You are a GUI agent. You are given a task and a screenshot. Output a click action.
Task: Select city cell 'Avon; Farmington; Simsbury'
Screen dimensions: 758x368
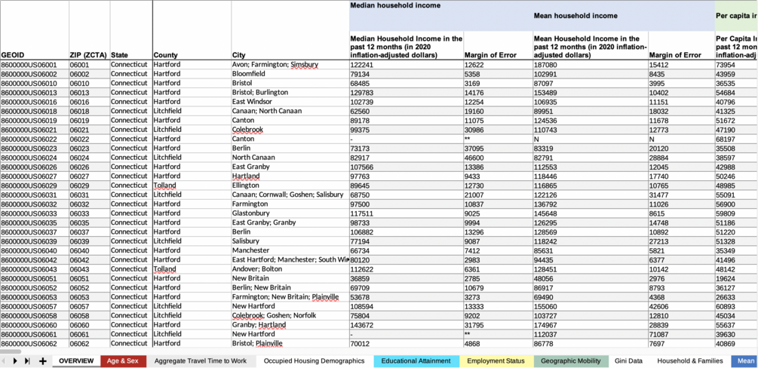point(290,65)
